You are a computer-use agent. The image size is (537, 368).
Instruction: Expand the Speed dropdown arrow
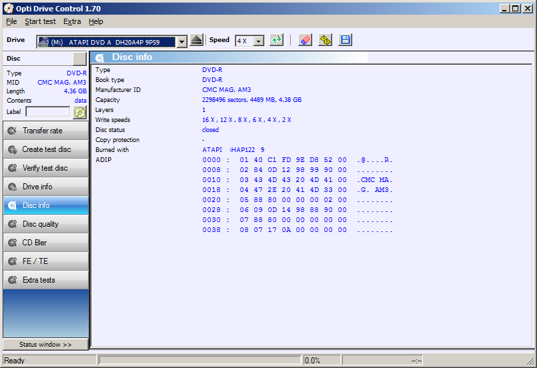click(x=259, y=41)
